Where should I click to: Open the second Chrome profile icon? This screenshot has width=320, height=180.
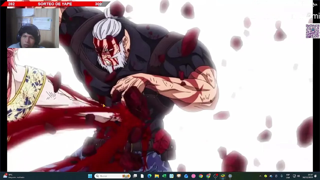208,176
